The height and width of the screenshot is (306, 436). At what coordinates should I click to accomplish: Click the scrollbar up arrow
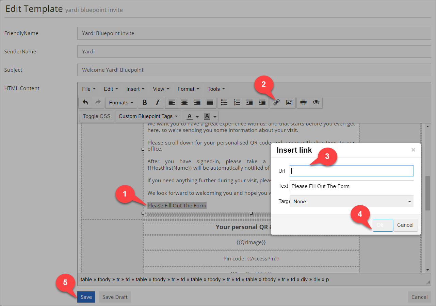pos(428,126)
